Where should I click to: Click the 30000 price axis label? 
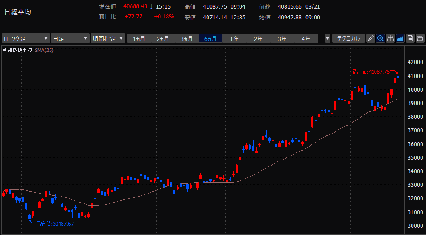416,226
